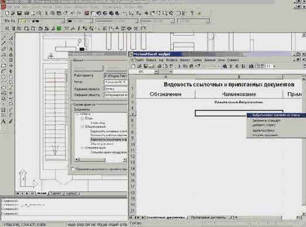Select the Arc draw tool
Image resolution: width=306 pixels, height=227 pixels.
[4, 71]
